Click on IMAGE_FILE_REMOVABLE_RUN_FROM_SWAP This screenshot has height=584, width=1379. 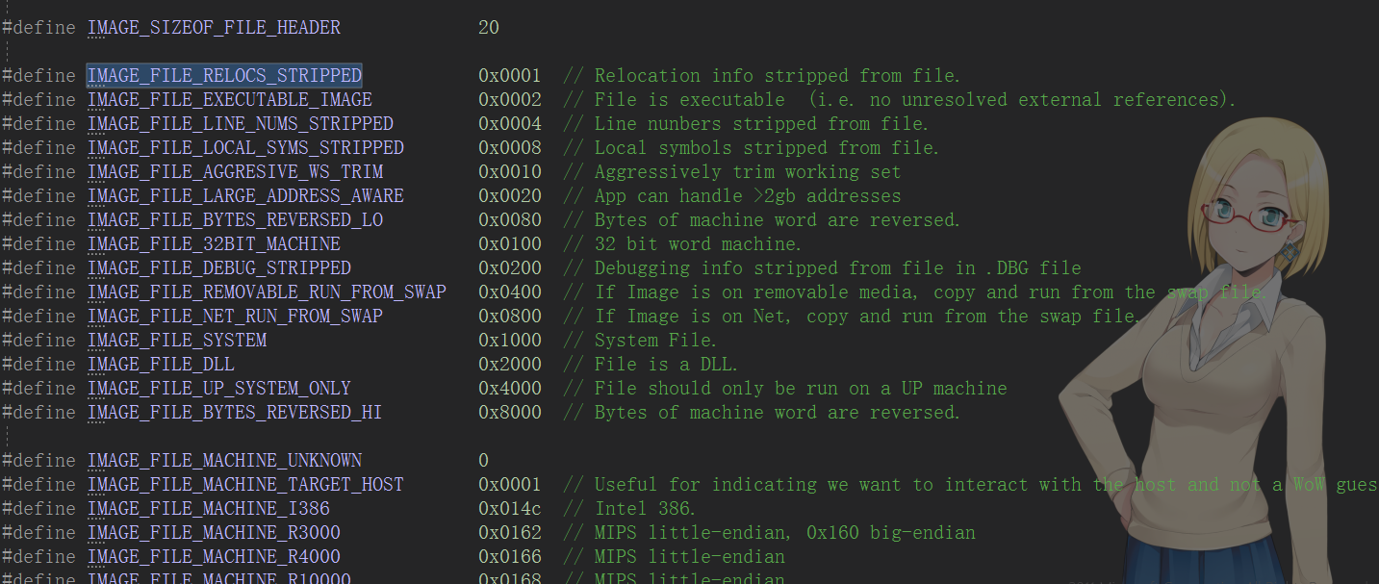pos(267,292)
